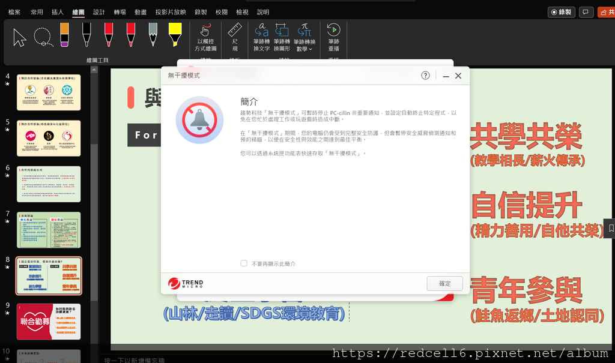Click animation star beside slide 8
The image size is (615, 363).
(x=7, y=268)
